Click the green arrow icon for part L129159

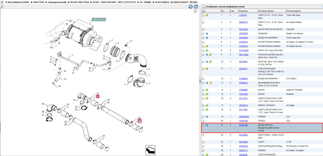point(207,15)
